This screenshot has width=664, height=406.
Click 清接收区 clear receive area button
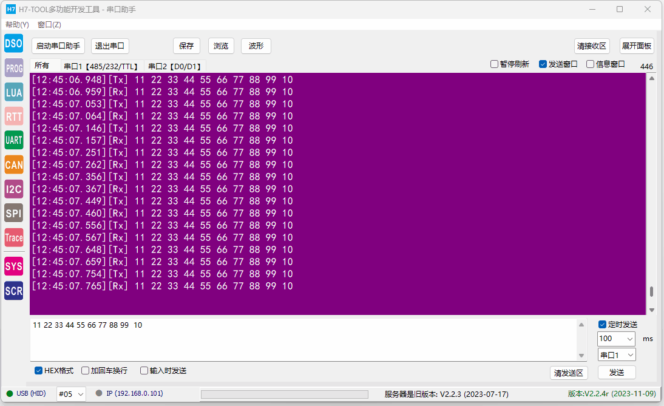coord(592,46)
